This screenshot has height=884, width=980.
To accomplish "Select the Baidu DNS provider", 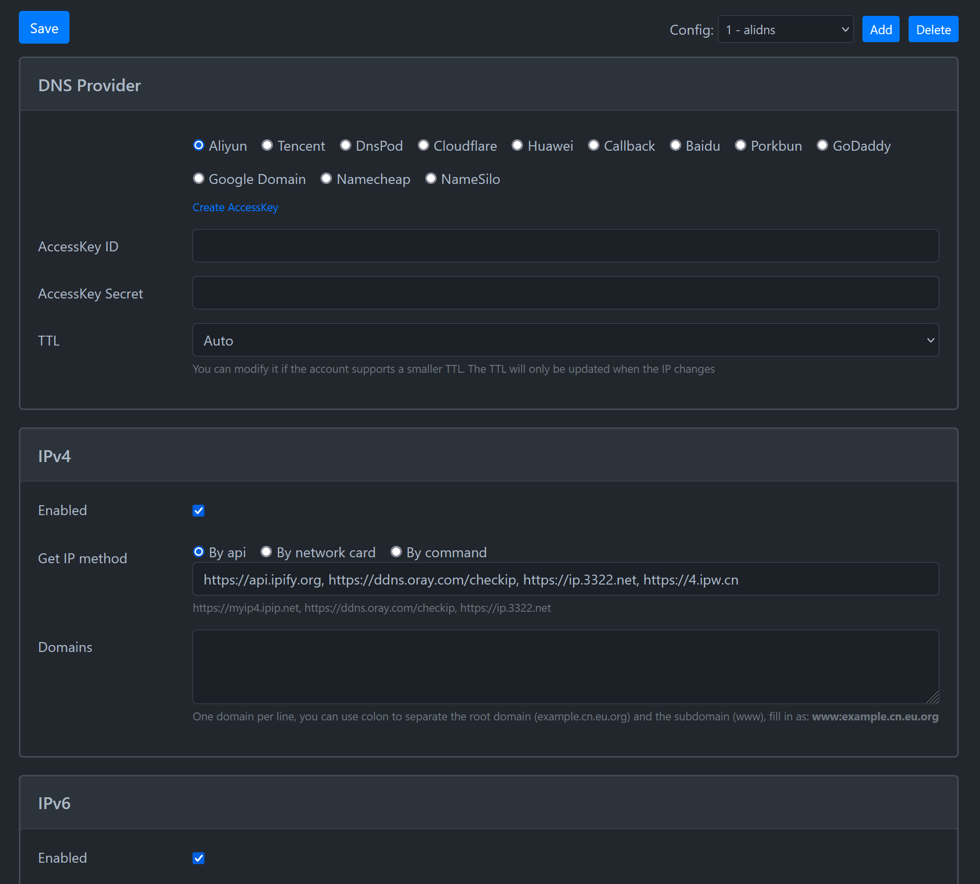I will [675, 145].
